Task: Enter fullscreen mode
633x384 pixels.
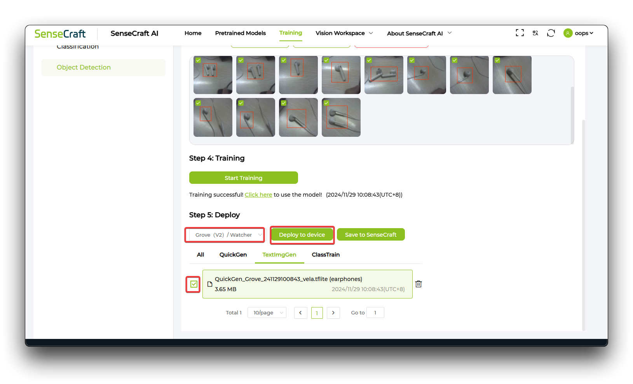Action: pyautogui.click(x=519, y=33)
